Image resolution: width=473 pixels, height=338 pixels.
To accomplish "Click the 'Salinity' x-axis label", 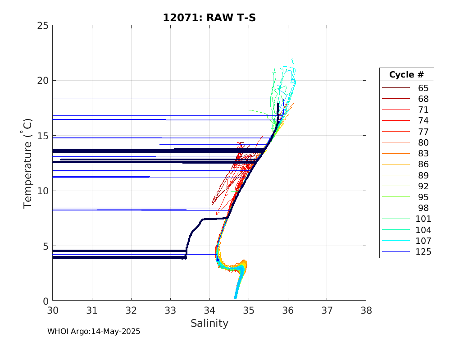I will tap(209, 323).
